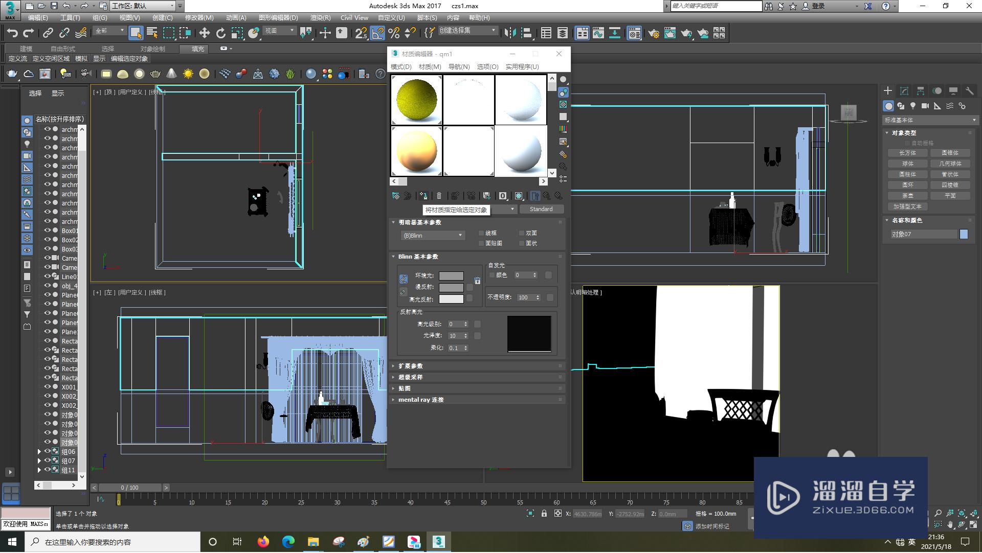The height and width of the screenshot is (553, 982).
Task: Click the Zoom Extents icon
Action: pyautogui.click(x=963, y=514)
